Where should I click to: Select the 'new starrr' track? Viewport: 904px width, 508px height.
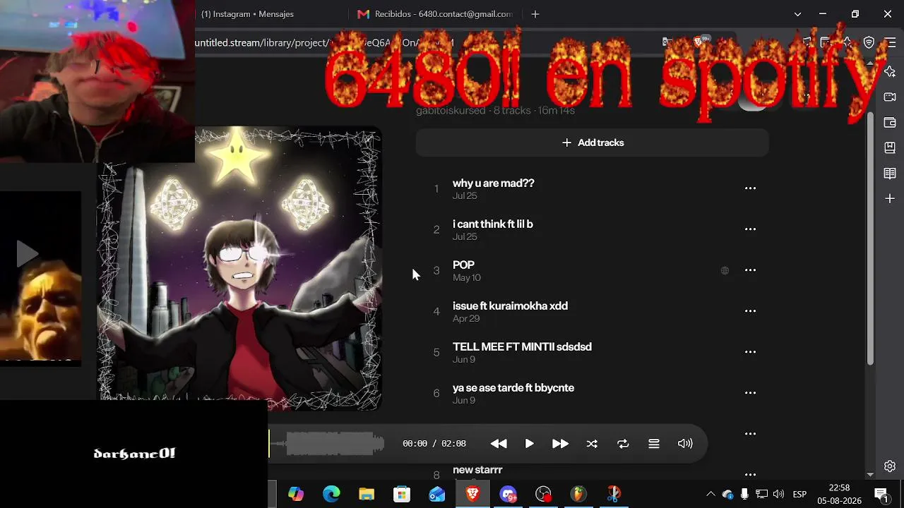[x=477, y=470]
